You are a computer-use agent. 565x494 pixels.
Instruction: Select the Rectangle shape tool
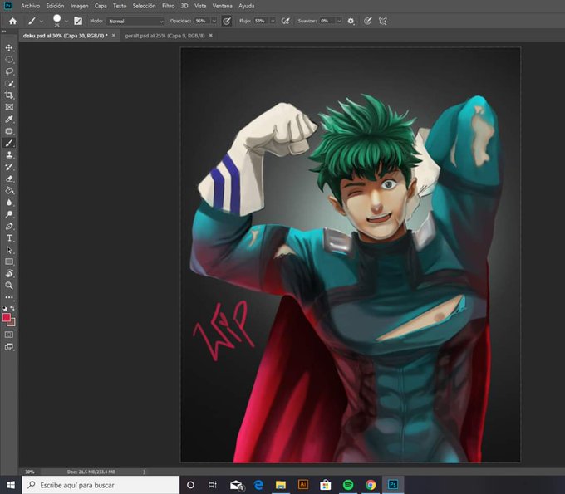pos(9,262)
